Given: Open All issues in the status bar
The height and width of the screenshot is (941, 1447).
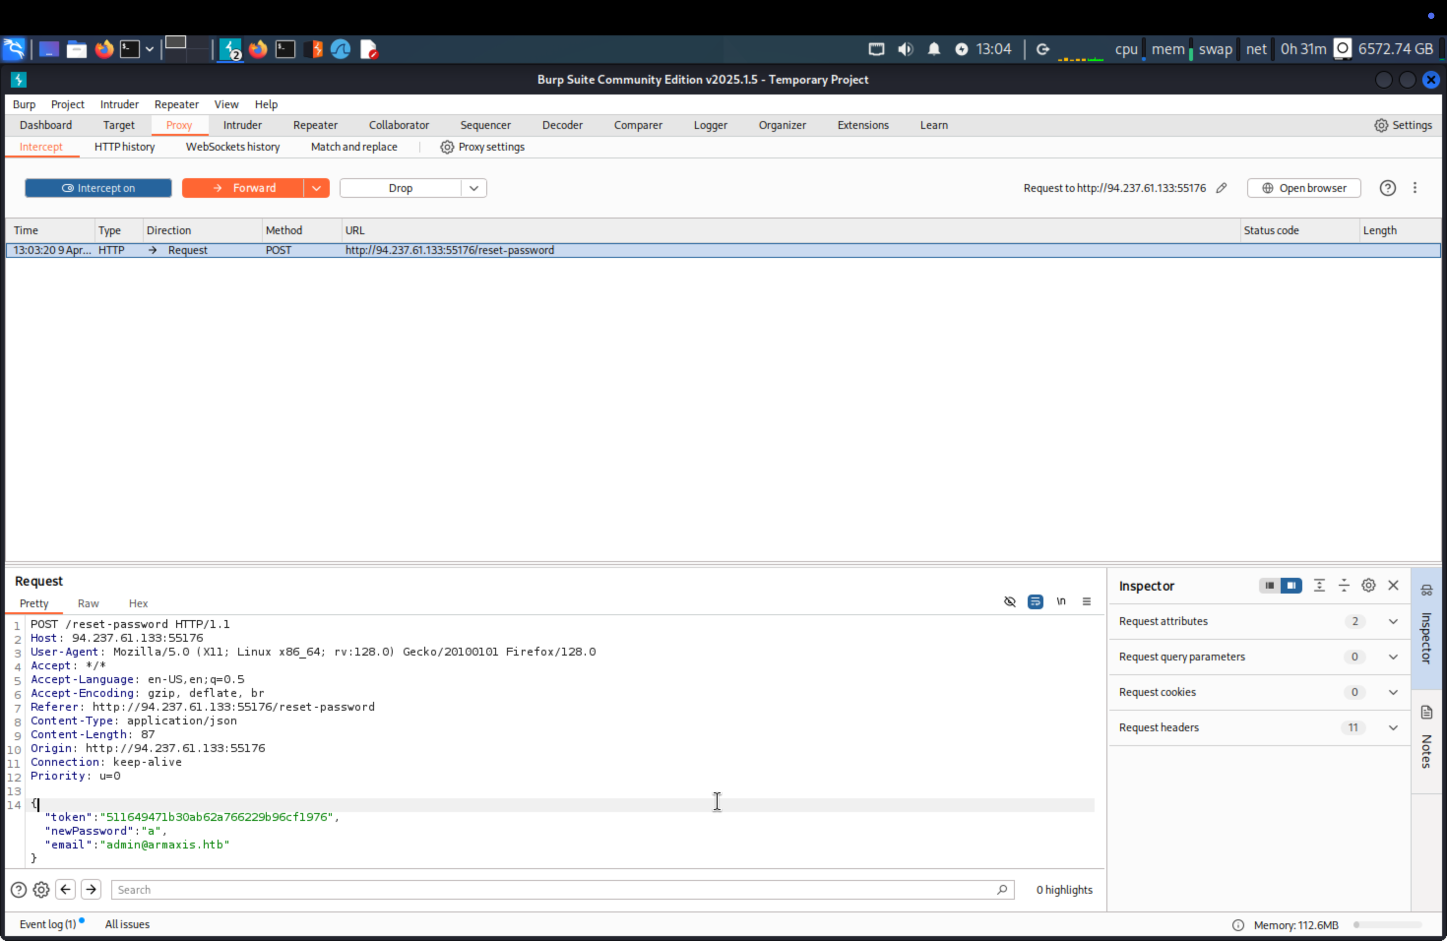Looking at the screenshot, I should click(x=127, y=924).
